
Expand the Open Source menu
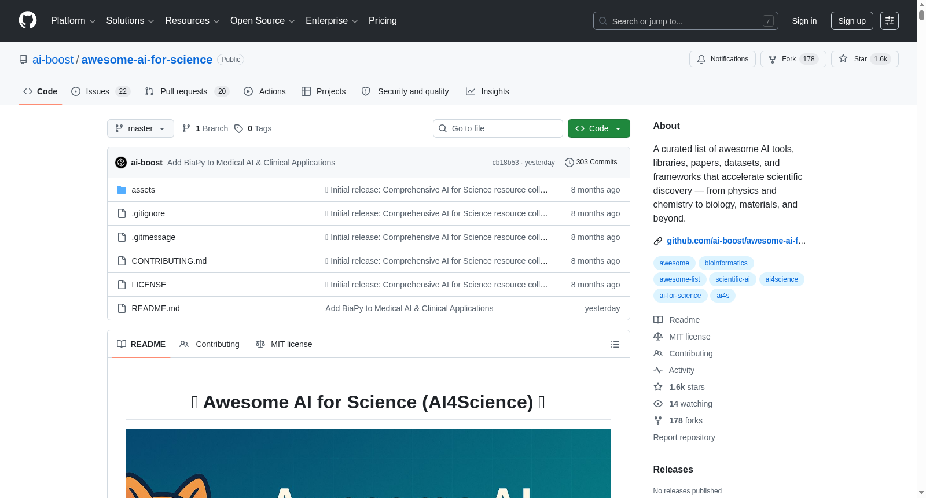(263, 21)
